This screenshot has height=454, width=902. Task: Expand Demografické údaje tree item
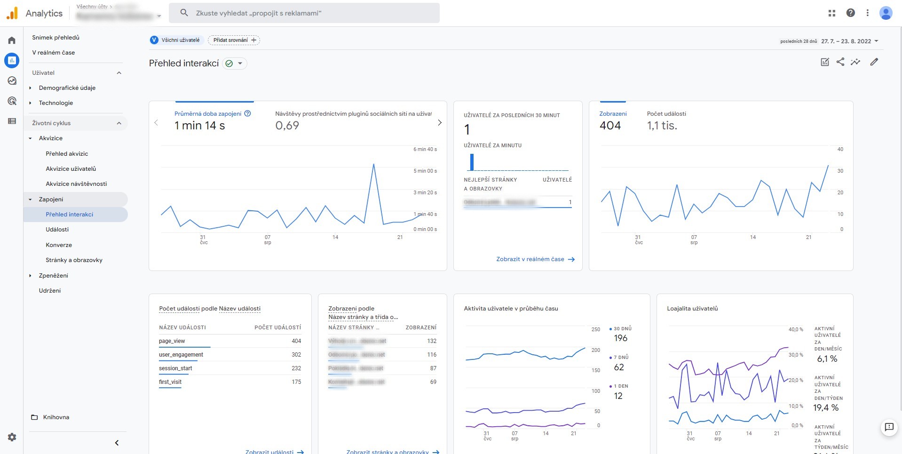tap(30, 88)
